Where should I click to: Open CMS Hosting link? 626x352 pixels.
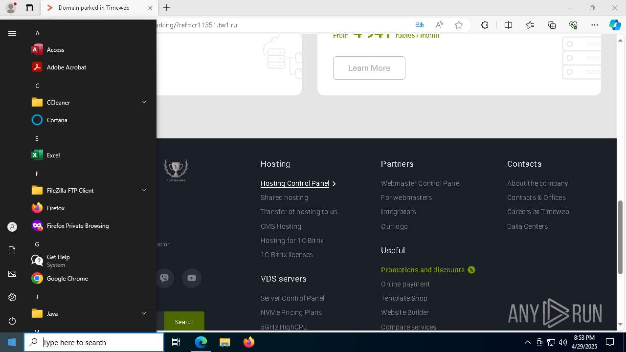click(281, 226)
